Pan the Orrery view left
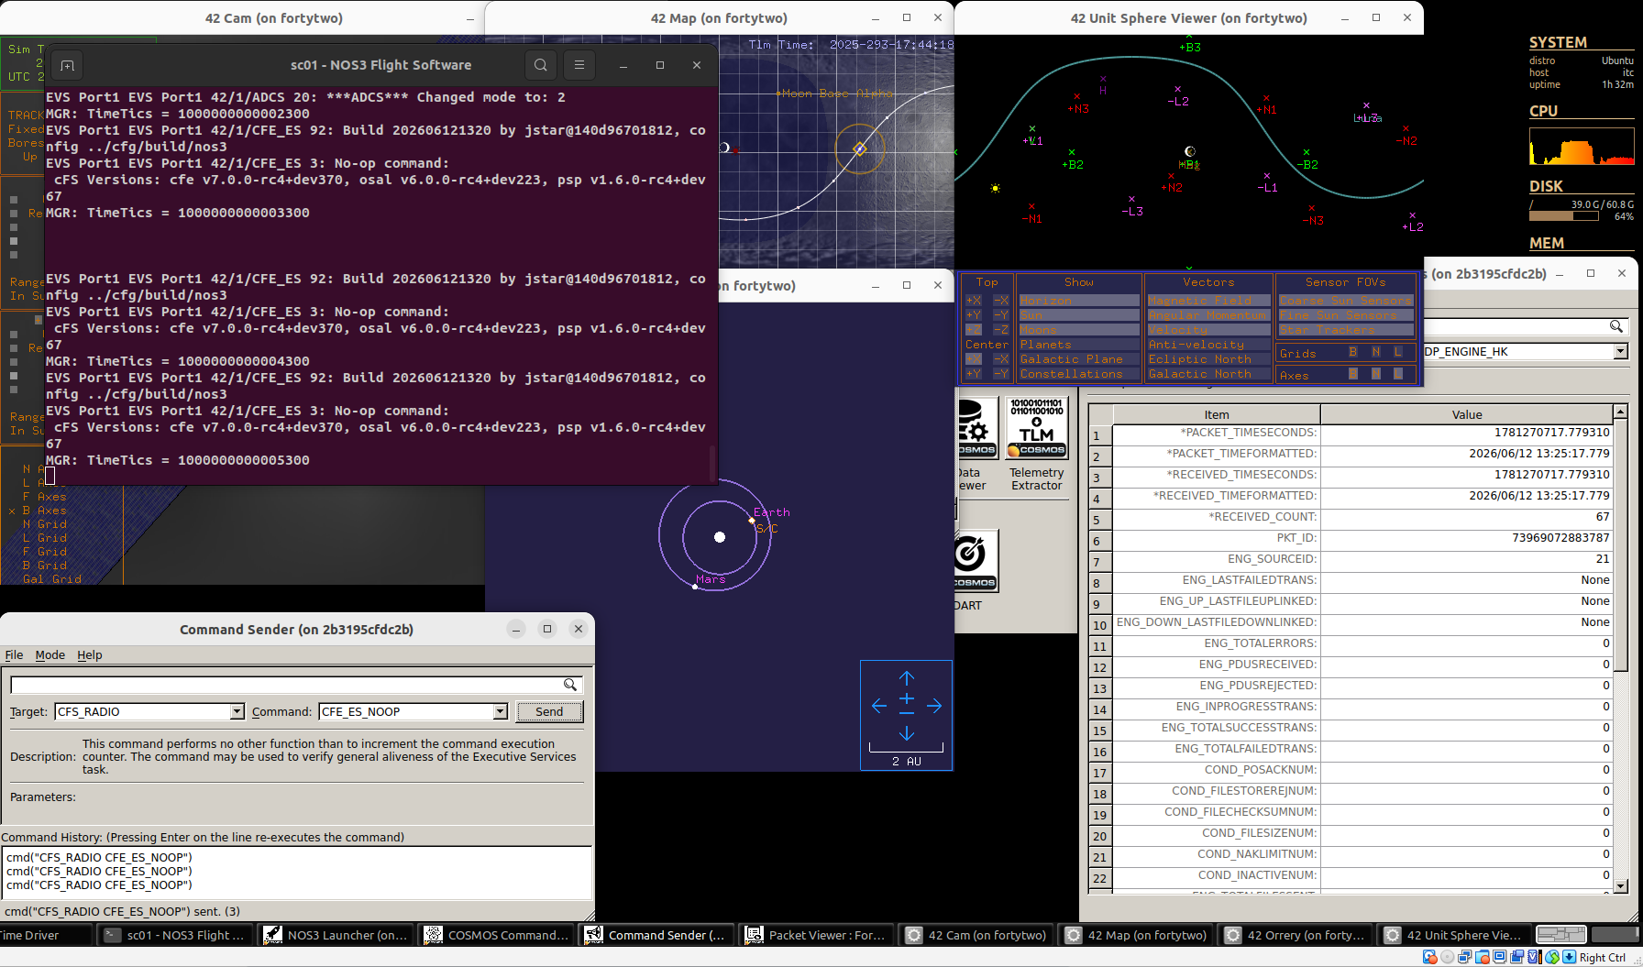Screen dimensions: 1643x967 pyautogui.click(x=879, y=706)
